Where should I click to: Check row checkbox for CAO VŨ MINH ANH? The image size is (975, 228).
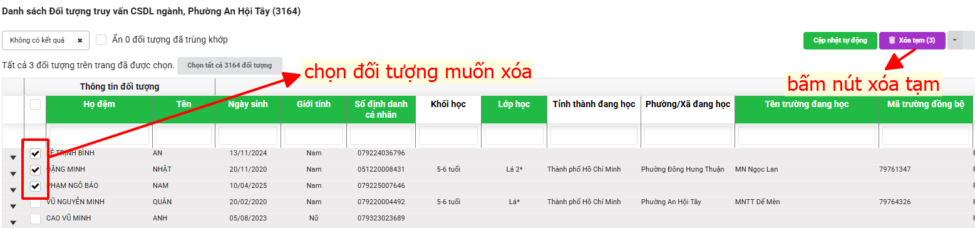click(x=36, y=219)
